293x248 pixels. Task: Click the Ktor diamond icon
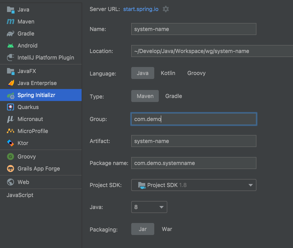coord(11,143)
